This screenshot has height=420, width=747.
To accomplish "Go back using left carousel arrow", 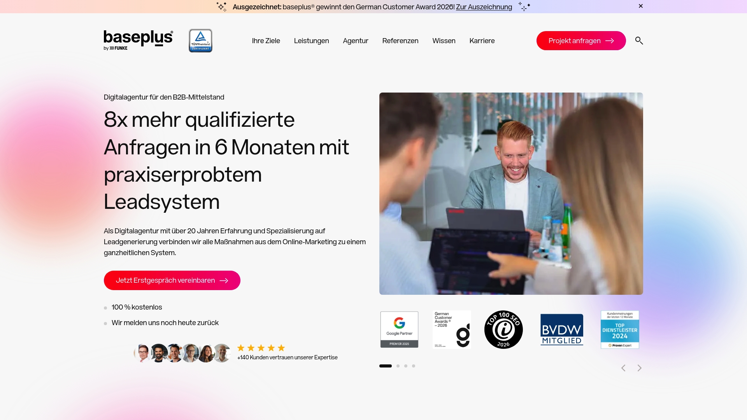I will tap(623, 367).
